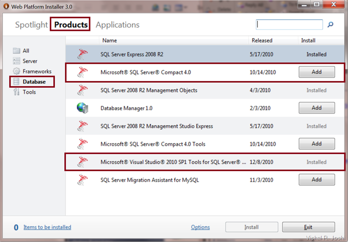This screenshot has height=242, width=348.
Task: Add SQL Server Compact 4.0 Tools
Action: [317, 144]
